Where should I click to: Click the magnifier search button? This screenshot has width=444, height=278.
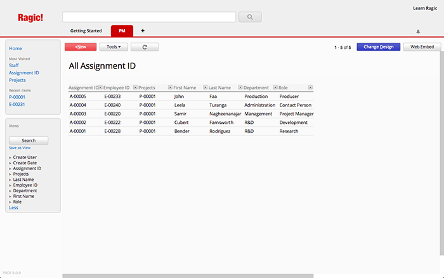click(x=250, y=17)
